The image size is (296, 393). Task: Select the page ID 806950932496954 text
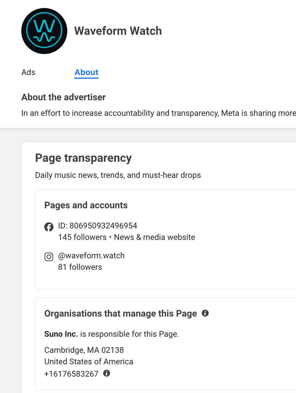pos(98,226)
